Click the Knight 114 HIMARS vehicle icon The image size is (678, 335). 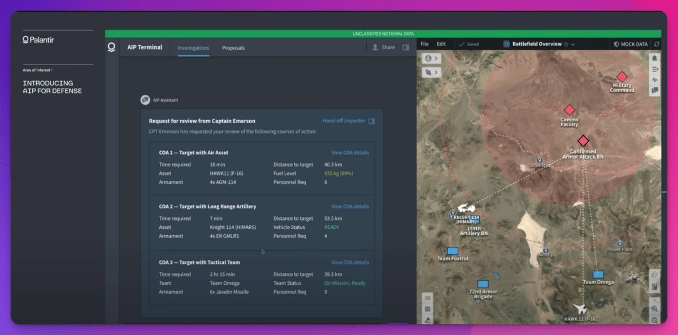click(467, 209)
